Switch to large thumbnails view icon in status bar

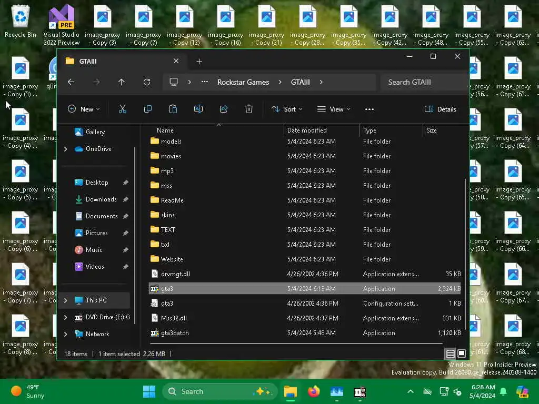click(x=462, y=353)
